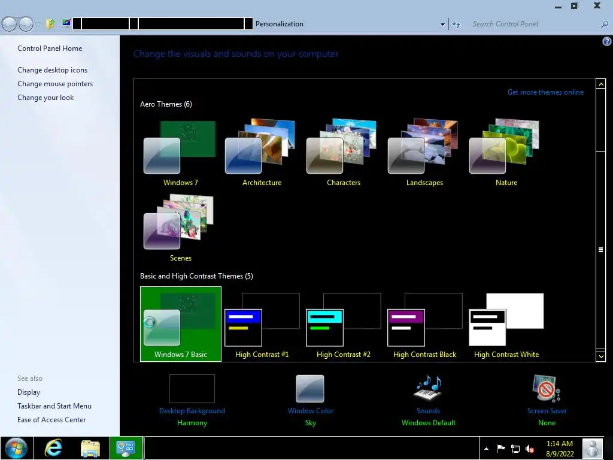Screen dimensions: 613x460
Task: Apply the Architecture theme
Action: [x=262, y=153]
